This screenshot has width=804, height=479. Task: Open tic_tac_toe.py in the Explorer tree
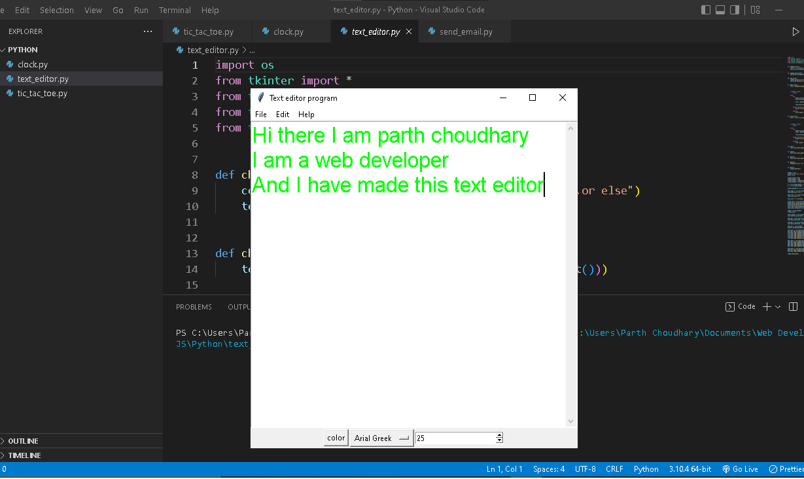[x=81, y=94]
